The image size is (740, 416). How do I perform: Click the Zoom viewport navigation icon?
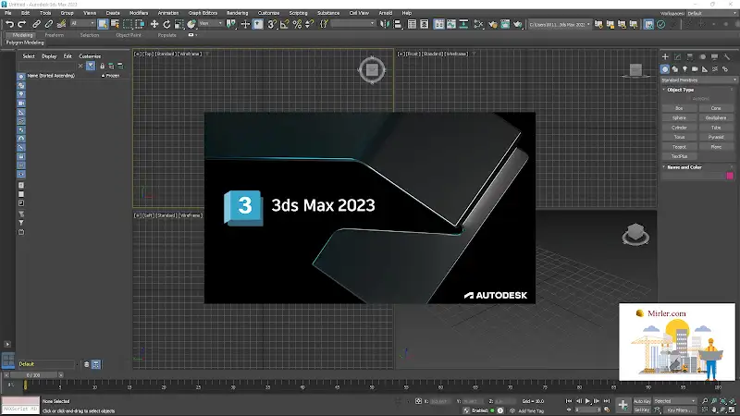(x=705, y=401)
